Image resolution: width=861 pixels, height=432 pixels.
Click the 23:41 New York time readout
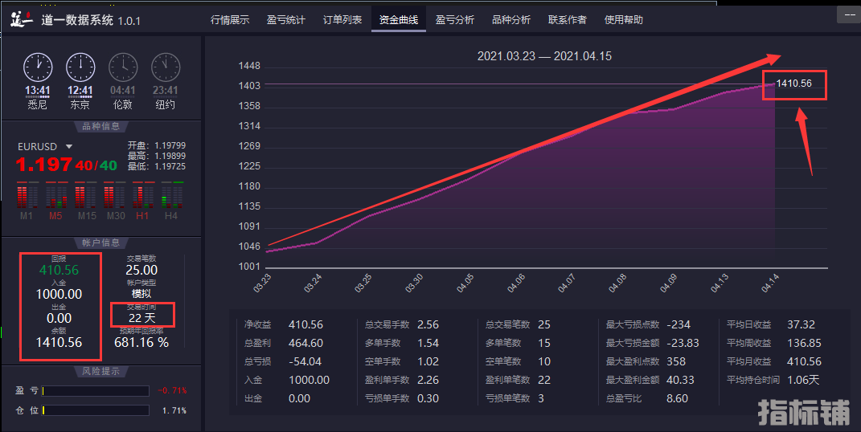[x=166, y=91]
